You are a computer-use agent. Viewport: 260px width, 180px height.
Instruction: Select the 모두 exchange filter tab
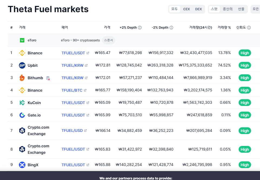tap(174, 9)
